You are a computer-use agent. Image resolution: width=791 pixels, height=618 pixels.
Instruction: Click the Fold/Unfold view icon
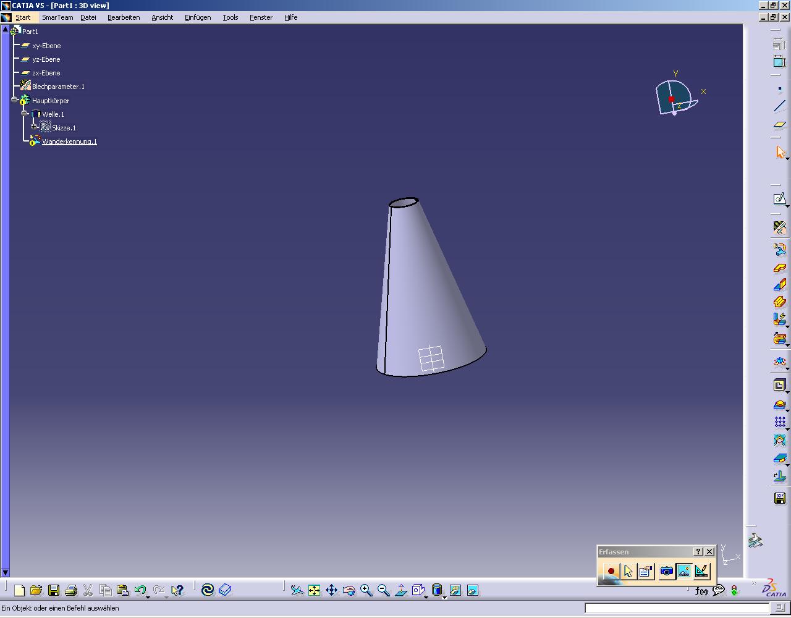coord(780,362)
